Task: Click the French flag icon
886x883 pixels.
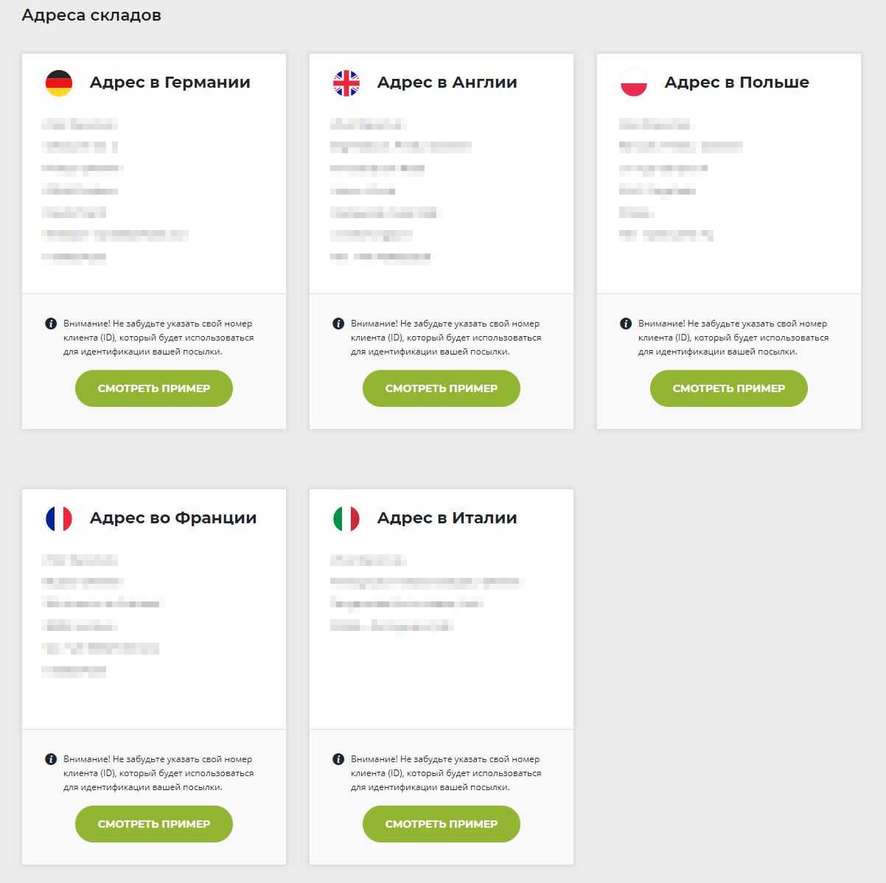Action: [59, 519]
